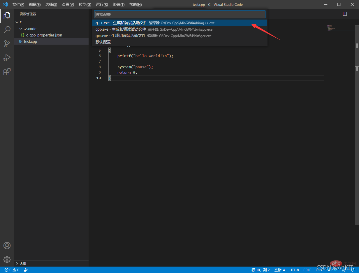Open the 运行(R) menu
The height and width of the screenshot is (273, 359).
click(102, 4)
